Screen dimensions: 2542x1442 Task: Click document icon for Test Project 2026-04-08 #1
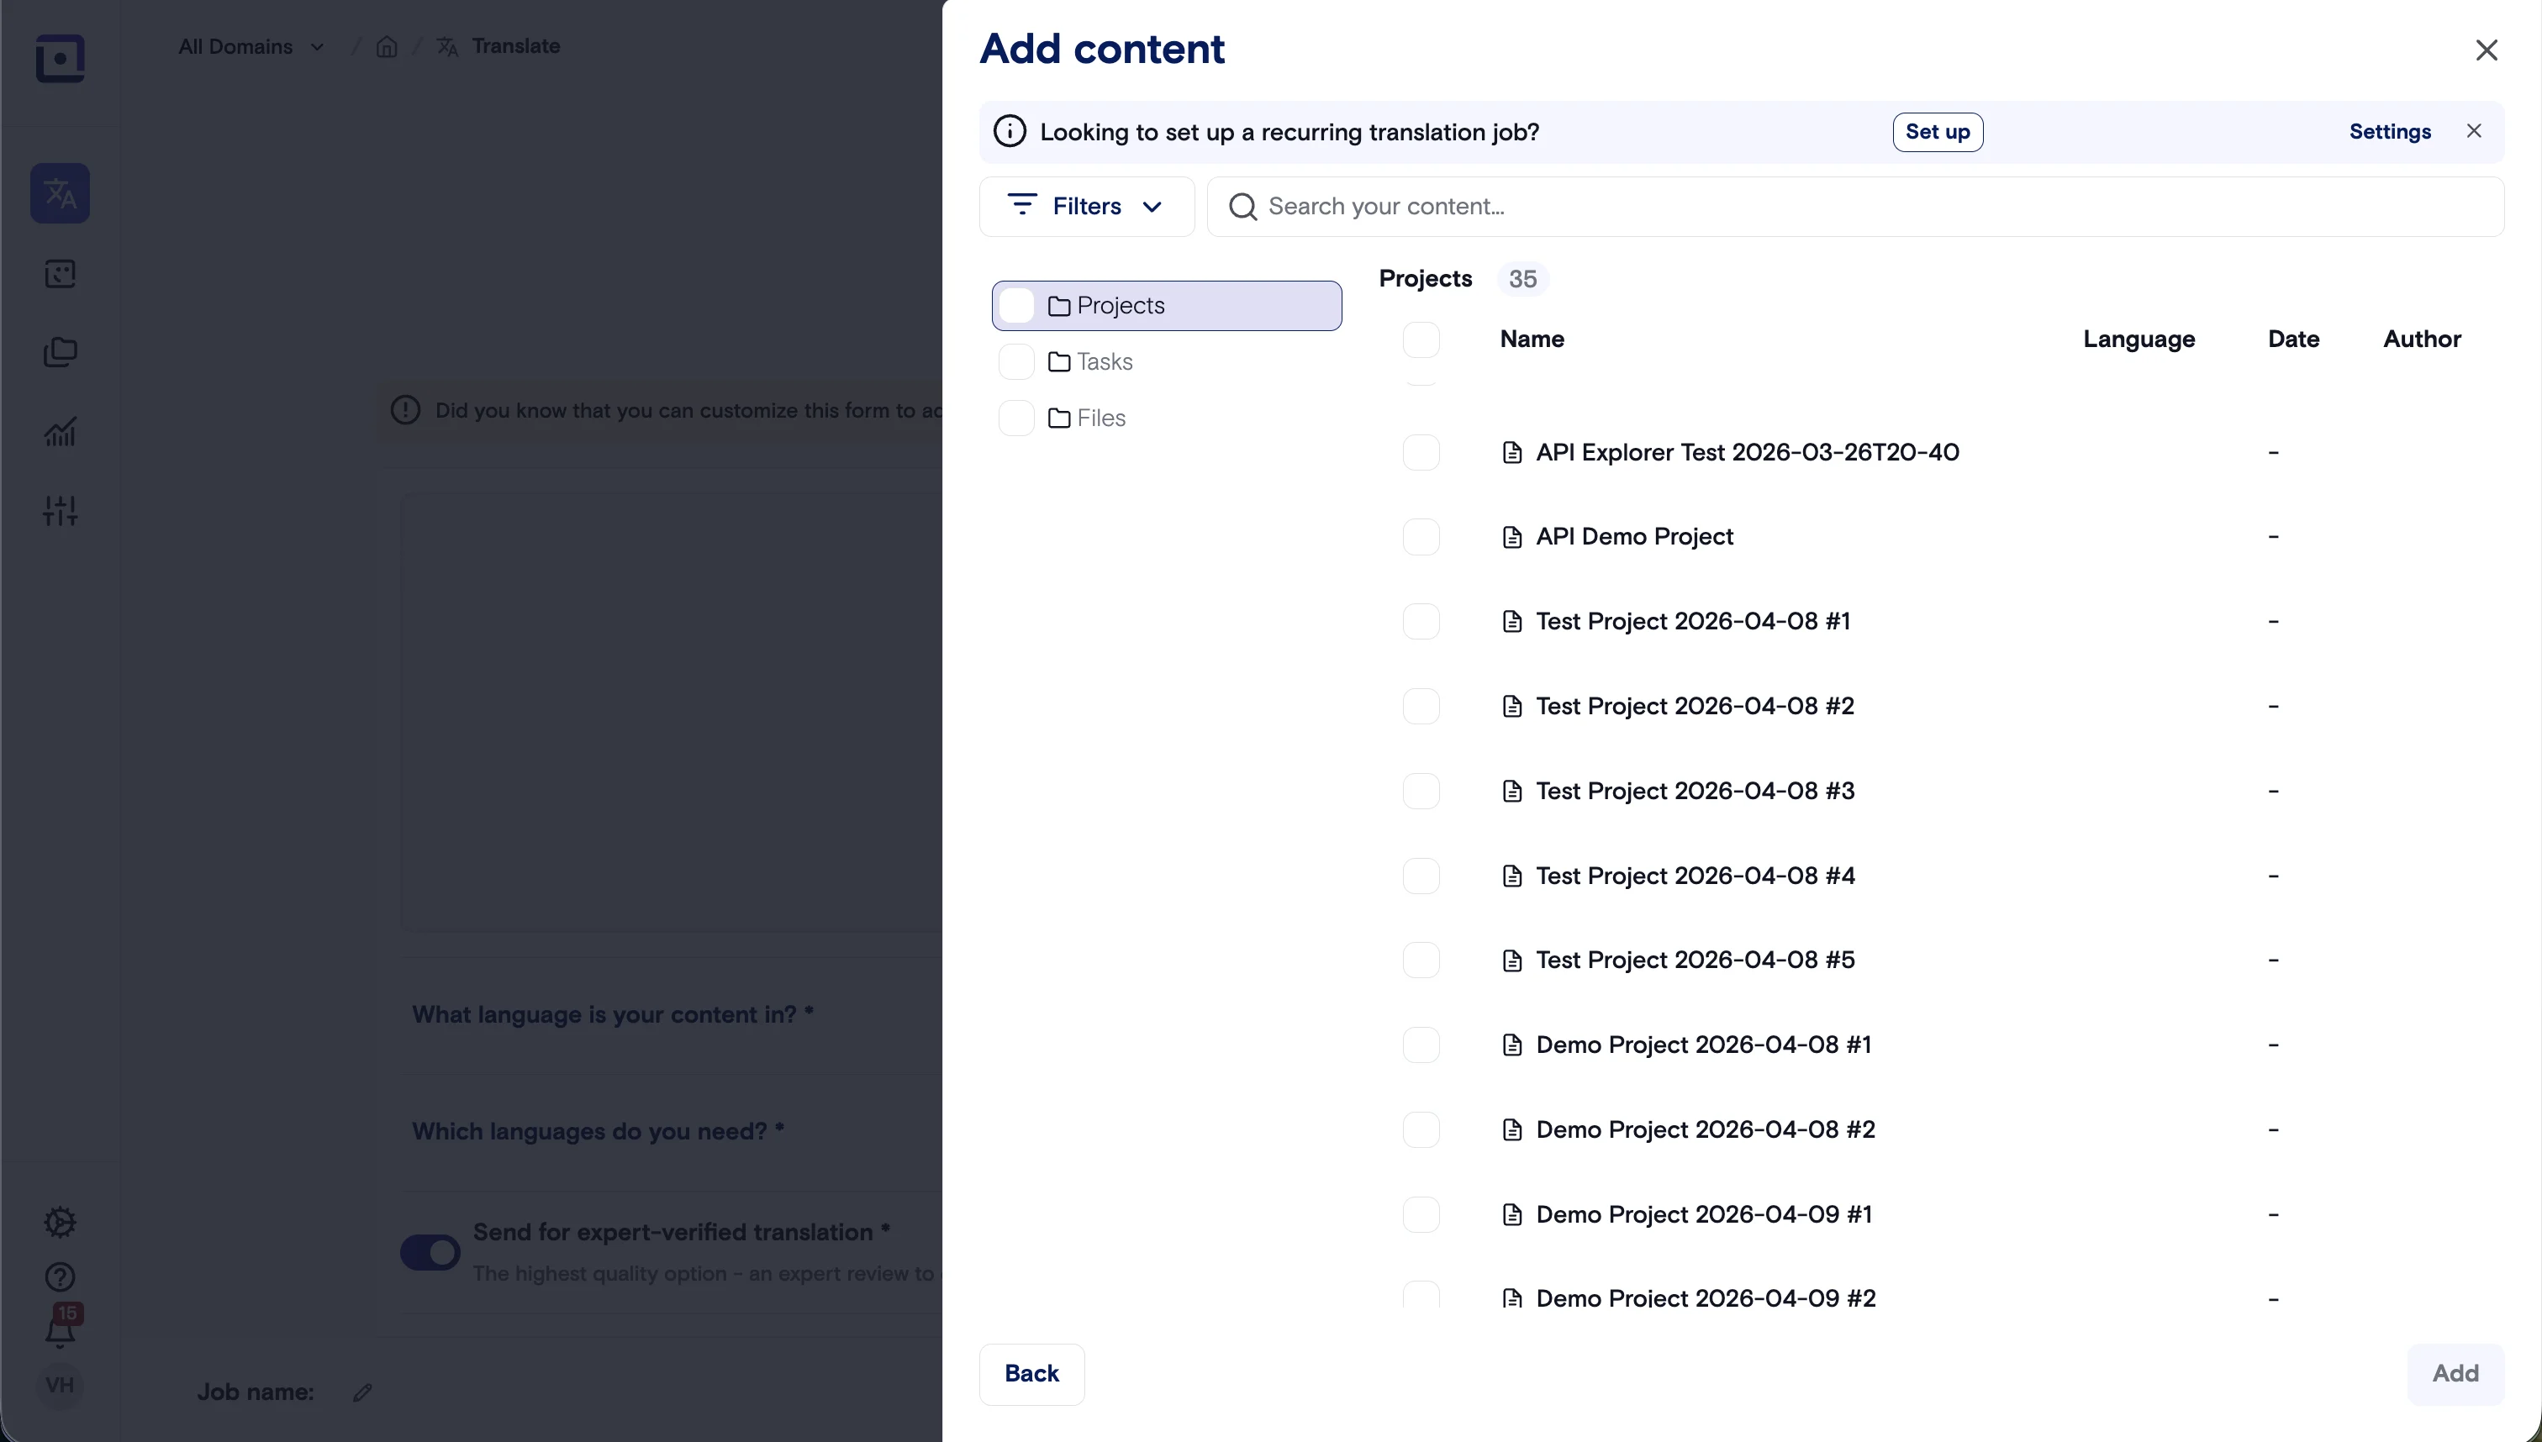point(1511,622)
